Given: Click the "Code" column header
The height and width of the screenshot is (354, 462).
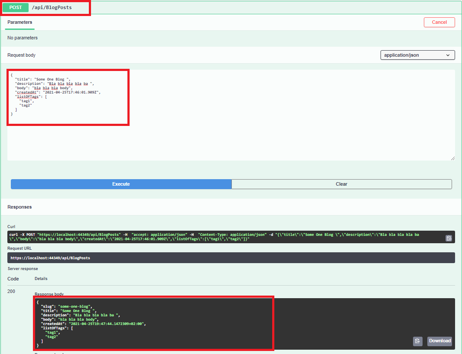Looking at the screenshot, I should pyautogui.click(x=13, y=279).
